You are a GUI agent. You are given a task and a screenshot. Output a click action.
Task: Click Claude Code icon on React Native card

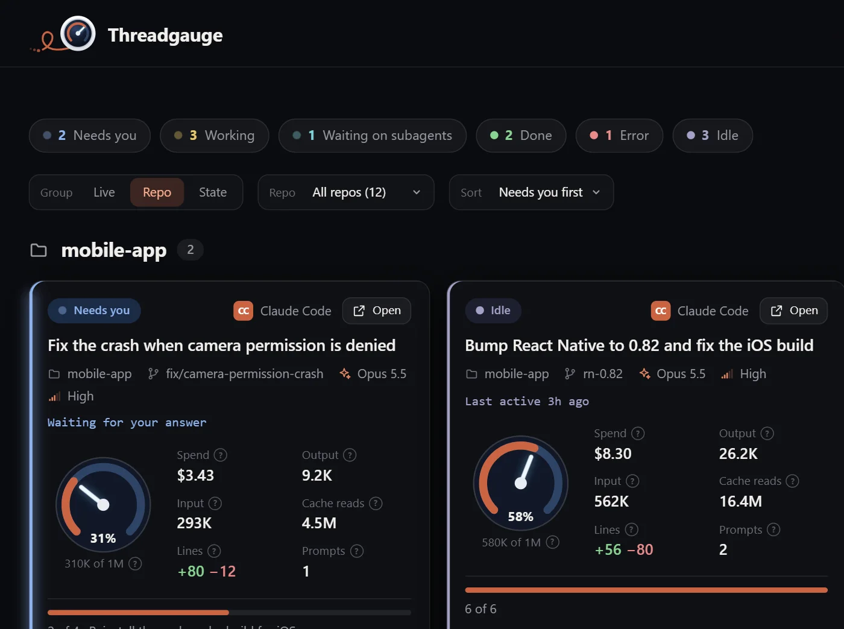[661, 311]
